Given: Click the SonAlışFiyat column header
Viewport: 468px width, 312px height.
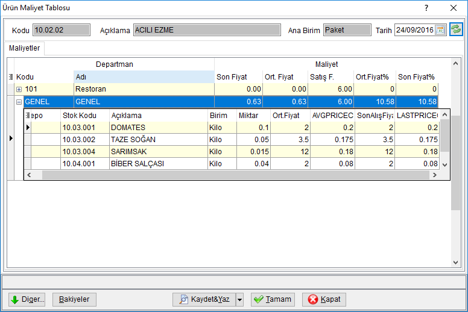Looking at the screenshot, I should coord(375,116).
